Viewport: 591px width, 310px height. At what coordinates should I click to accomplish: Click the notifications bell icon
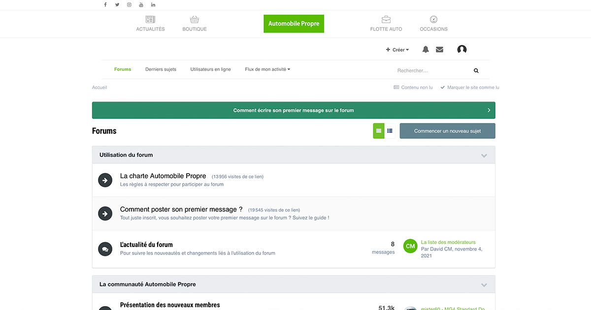coord(426,50)
